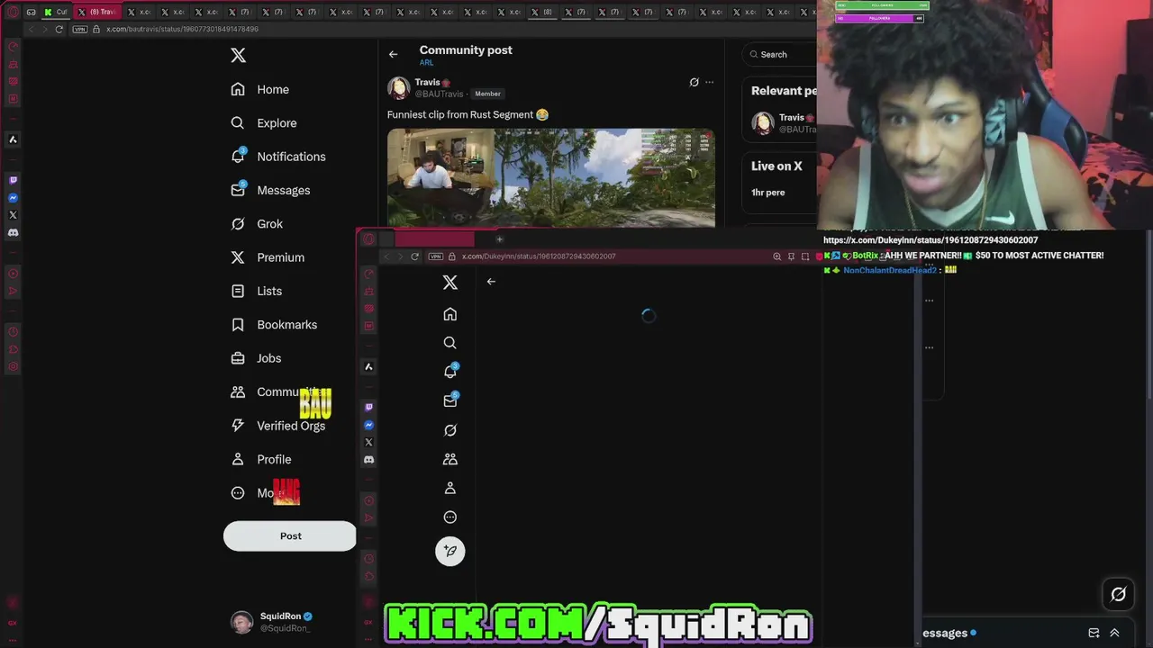Click the floating Grok button at bottom right
The height and width of the screenshot is (648, 1153).
(x=1118, y=594)
